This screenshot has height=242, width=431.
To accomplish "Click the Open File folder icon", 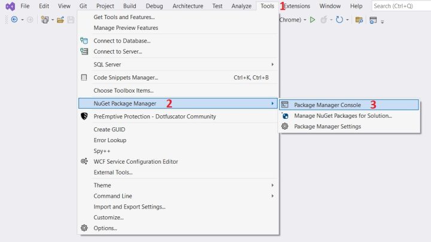I will coord(60,20).
